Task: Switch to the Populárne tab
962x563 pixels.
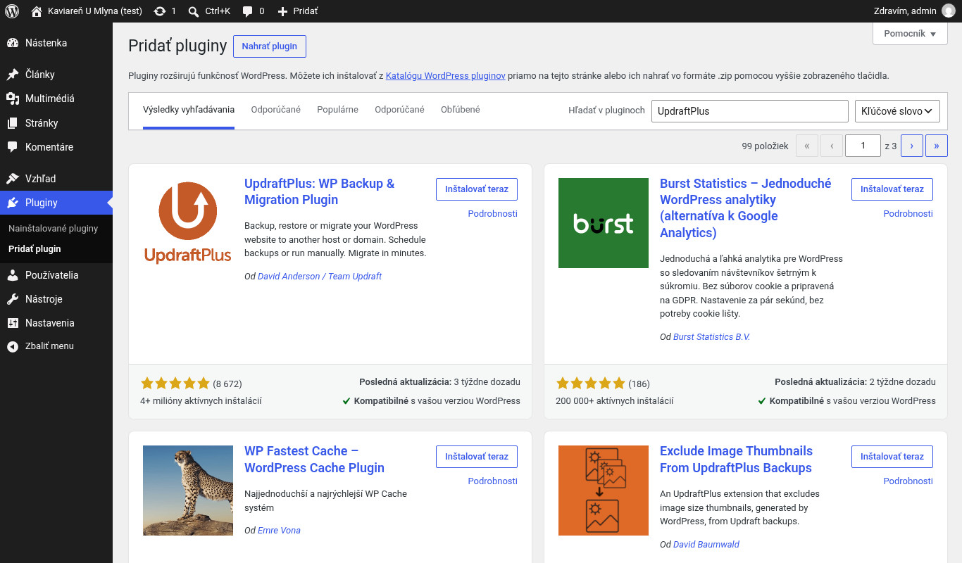Action: coord(337,110)
